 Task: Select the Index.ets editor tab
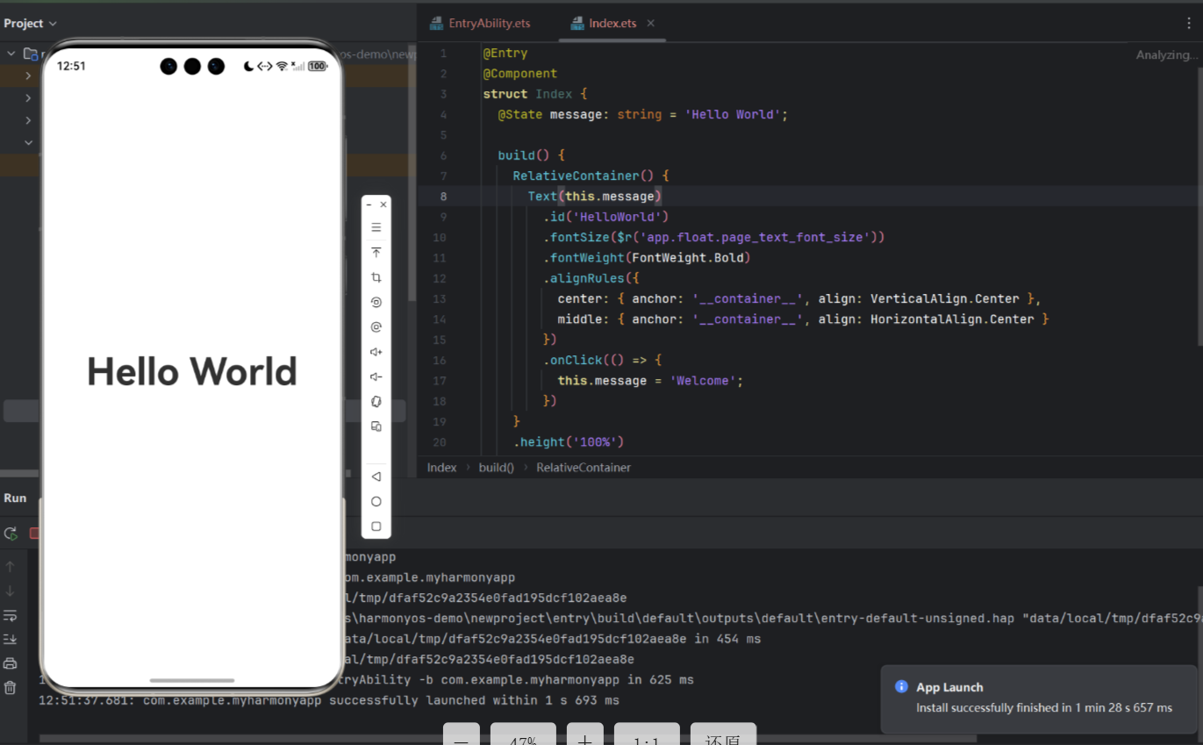click(x=612, y=24)
